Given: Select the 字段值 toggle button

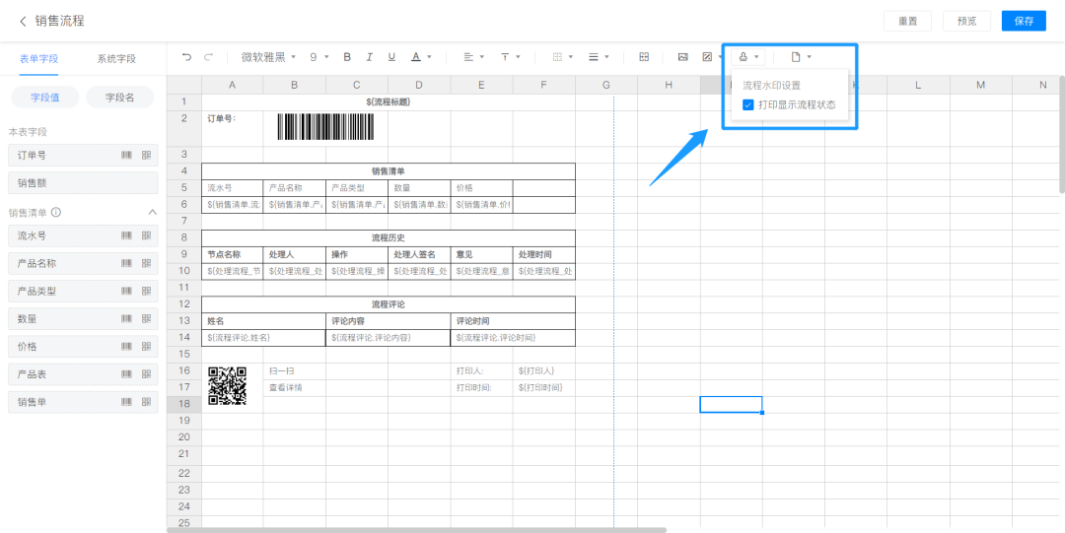Looking at the screenshot, I should 45,98.
